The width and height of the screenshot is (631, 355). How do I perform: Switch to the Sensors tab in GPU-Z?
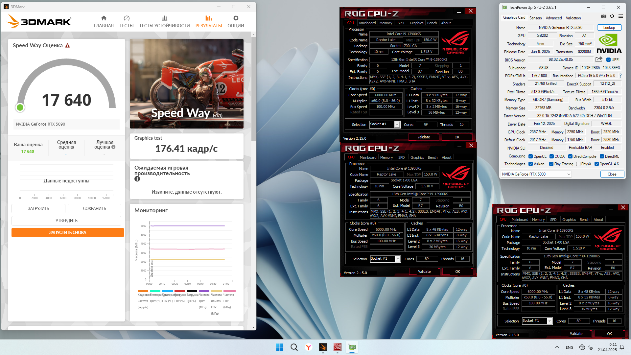[x=535, y=18]
